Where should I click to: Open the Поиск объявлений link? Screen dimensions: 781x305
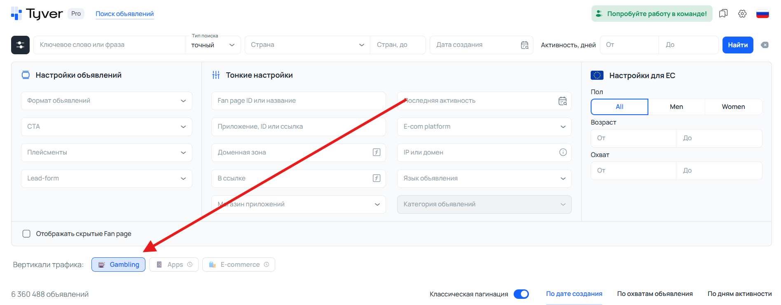(x=124, y=14)
